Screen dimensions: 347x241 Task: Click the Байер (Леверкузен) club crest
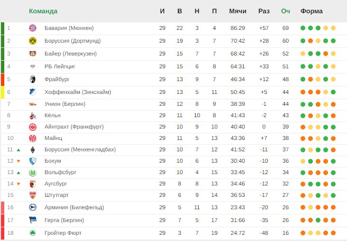point(33,54)
